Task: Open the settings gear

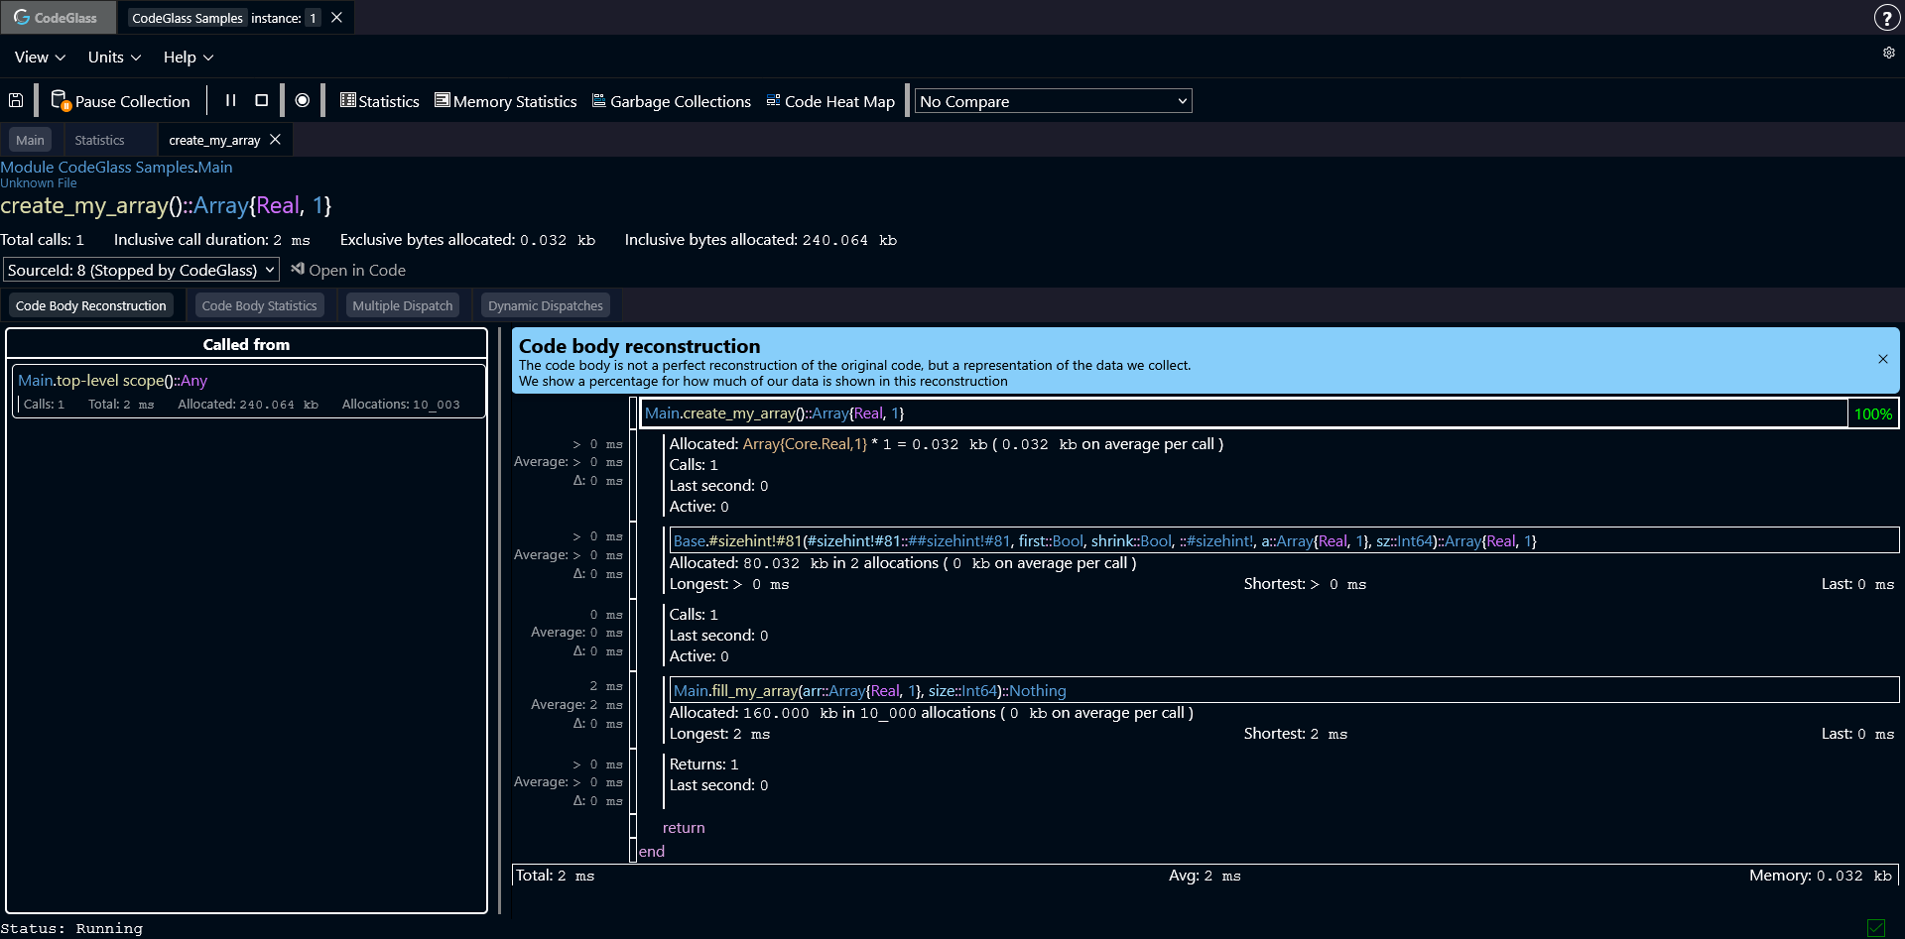Action: tap(1888, 53)
